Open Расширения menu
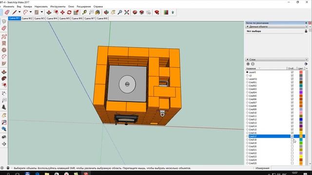 84,6
